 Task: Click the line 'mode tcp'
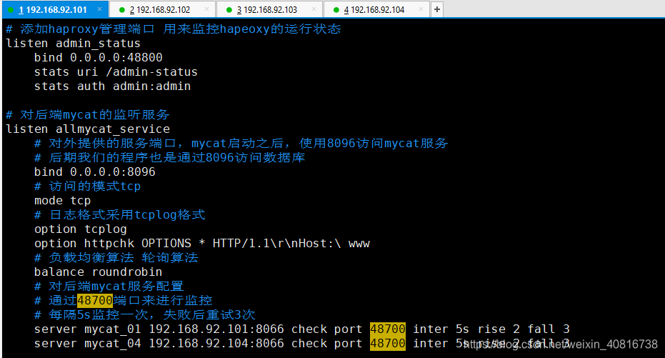point(62,200)
